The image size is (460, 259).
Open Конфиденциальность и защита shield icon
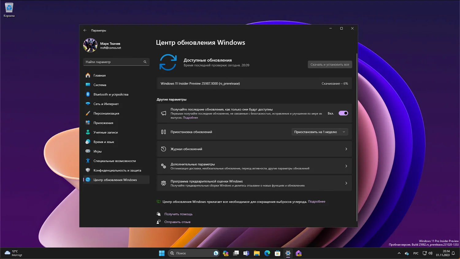coord(88,170)
